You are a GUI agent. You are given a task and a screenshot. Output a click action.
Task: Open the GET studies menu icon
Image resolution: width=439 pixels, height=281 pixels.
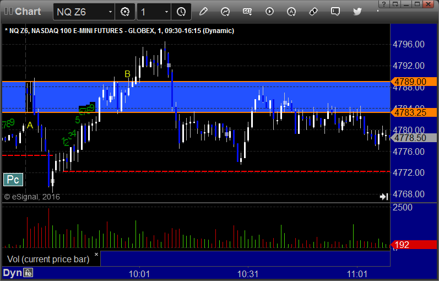(x=247, y=12)
